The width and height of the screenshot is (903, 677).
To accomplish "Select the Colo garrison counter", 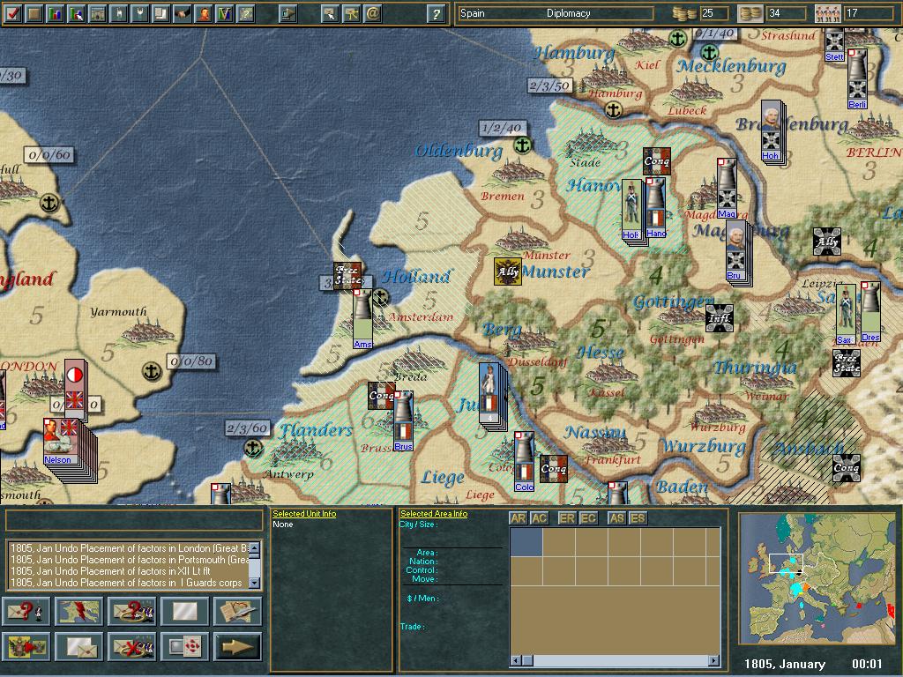I will coord(524,462).
